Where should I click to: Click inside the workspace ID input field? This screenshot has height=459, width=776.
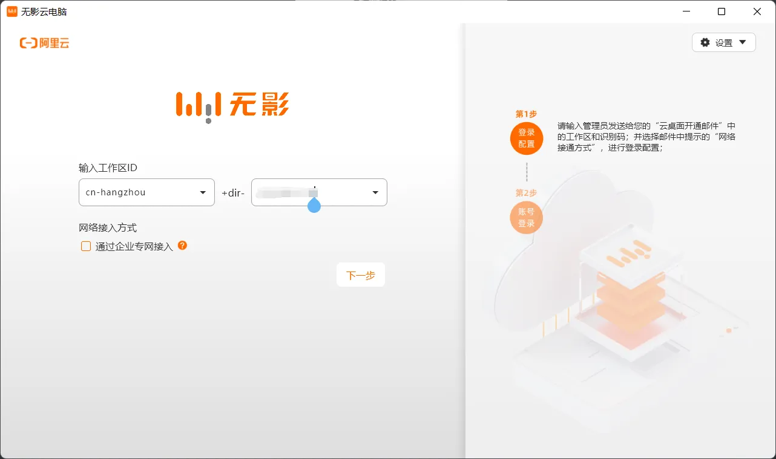(x=319, y=192)
